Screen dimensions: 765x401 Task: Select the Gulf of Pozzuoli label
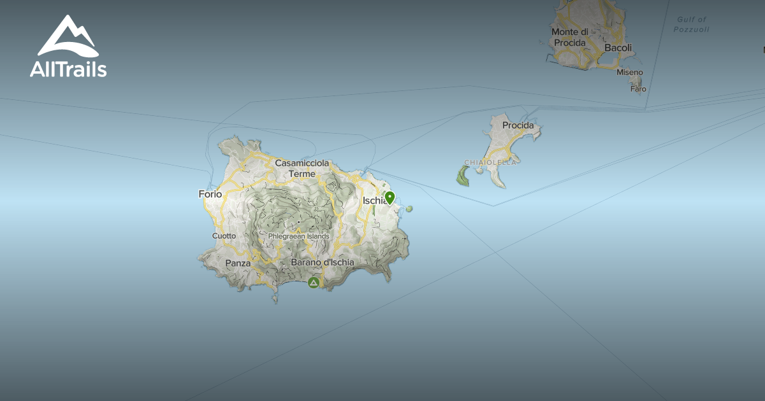tap(692, 24)
